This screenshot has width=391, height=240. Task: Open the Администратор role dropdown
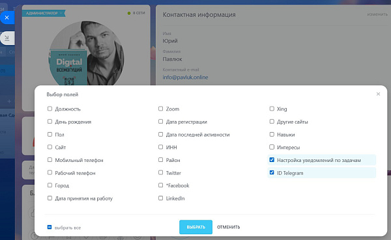click(x=44, y=13)
